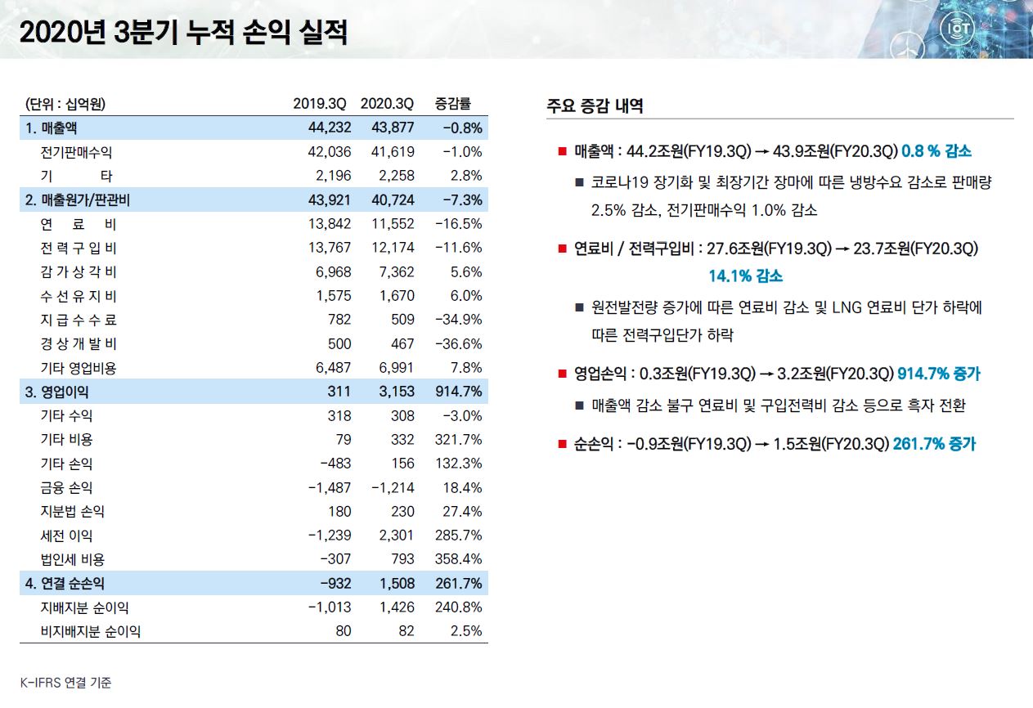The width and height of the screenshot is (1033, 708).
Task: Select the '3. 영업이익' row label
Action: [57, 392]
